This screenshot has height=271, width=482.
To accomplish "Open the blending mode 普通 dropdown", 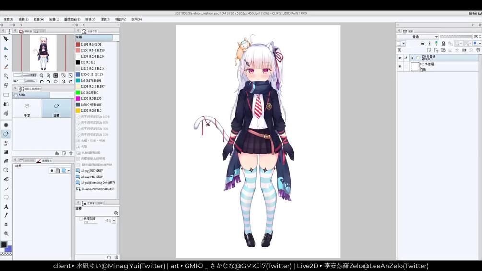I will [x=417, y=36].
